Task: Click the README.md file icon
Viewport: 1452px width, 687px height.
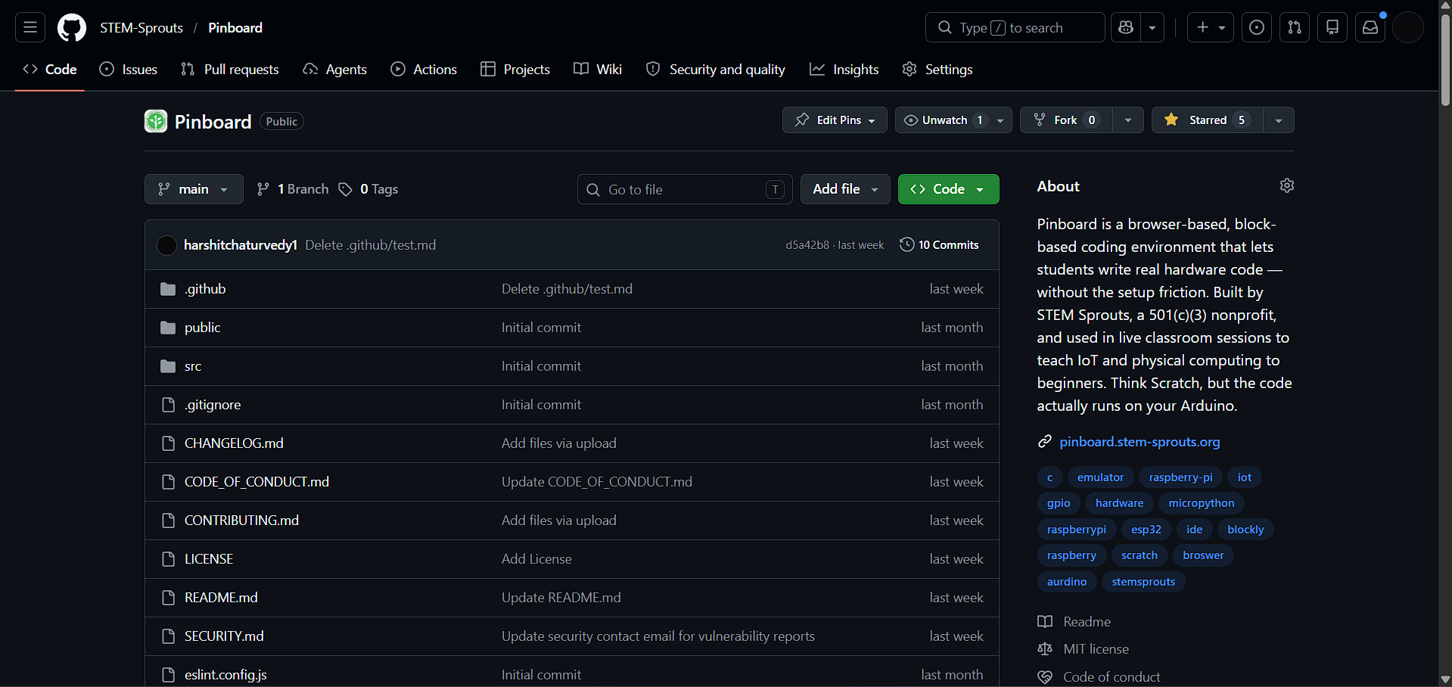Action: (x=168, y=598)
